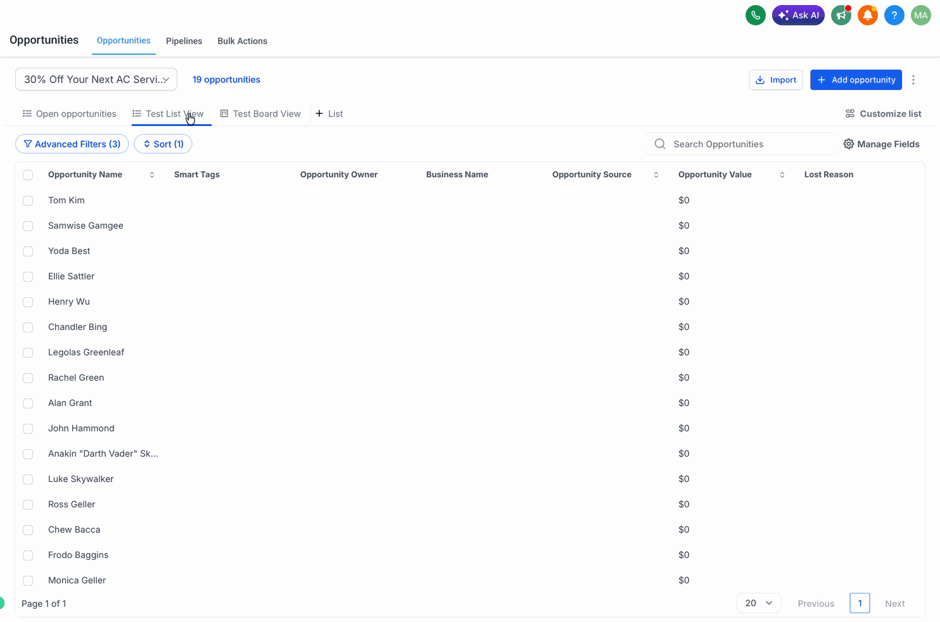Open the MA user avatar
This screenshot has width=940, height=622.
921,15
